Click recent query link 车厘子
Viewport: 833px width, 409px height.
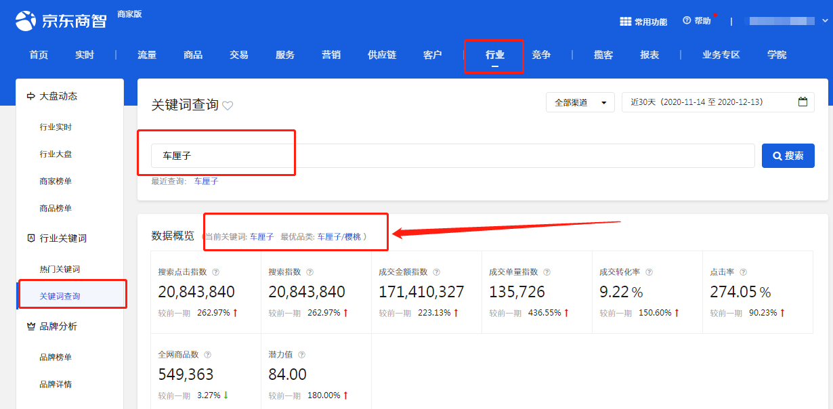(x=206, y=181)
